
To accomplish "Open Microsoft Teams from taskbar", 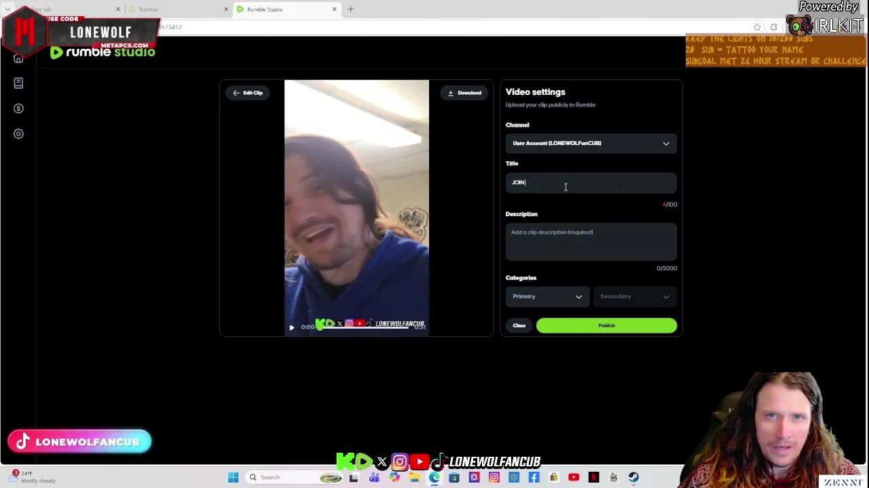I will pos(374,478).
